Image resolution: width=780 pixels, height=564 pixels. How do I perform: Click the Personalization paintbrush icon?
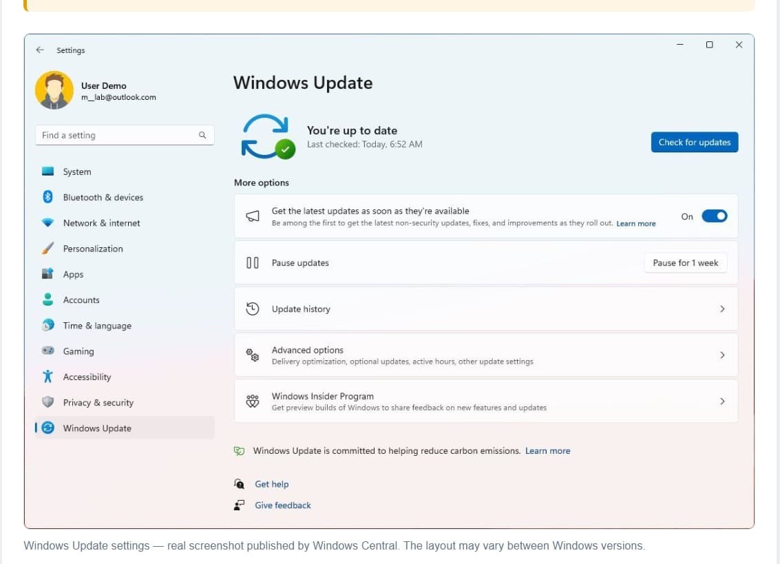48,248
